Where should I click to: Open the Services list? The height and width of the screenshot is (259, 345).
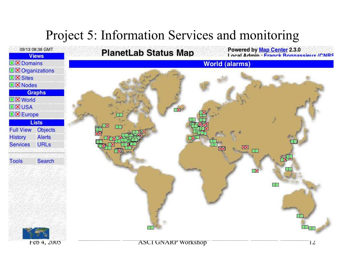20,144
